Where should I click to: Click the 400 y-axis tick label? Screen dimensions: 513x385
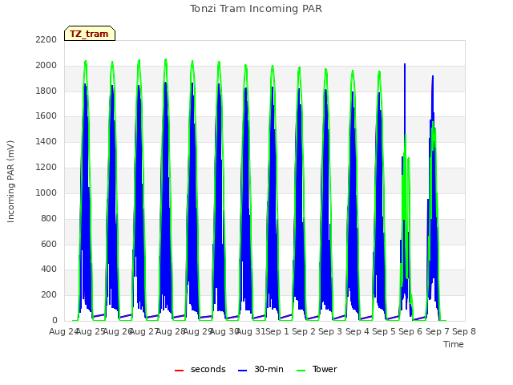(x=49, y=269)
